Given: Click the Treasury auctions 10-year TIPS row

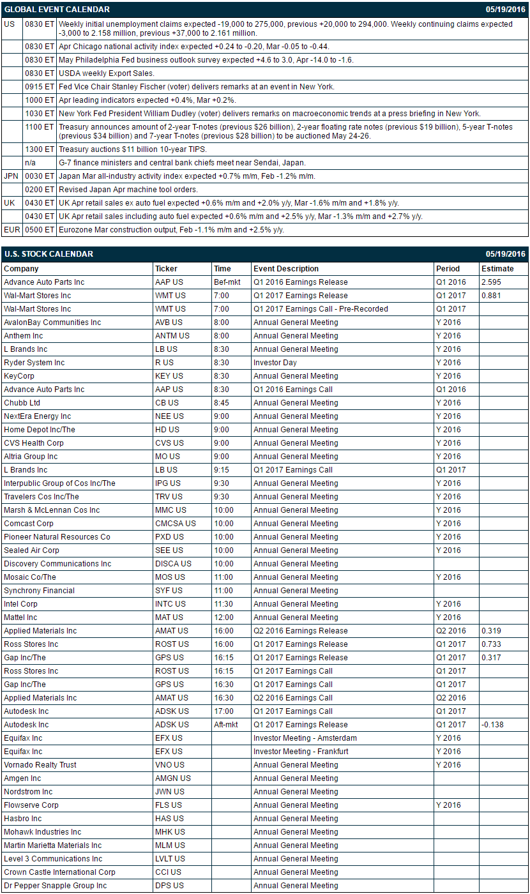Looking at the screenshot, I should pyautogui.click(x=265, y=149).
